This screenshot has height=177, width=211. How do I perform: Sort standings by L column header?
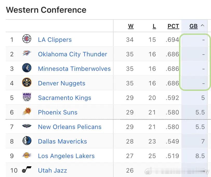tap(154, 26)
